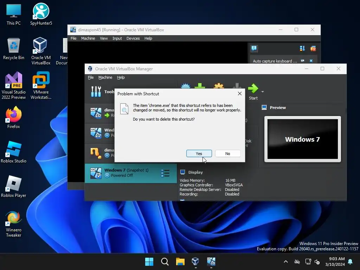
Task: Open File menu in VirtualBox Manager
Action: coord(91,77)
